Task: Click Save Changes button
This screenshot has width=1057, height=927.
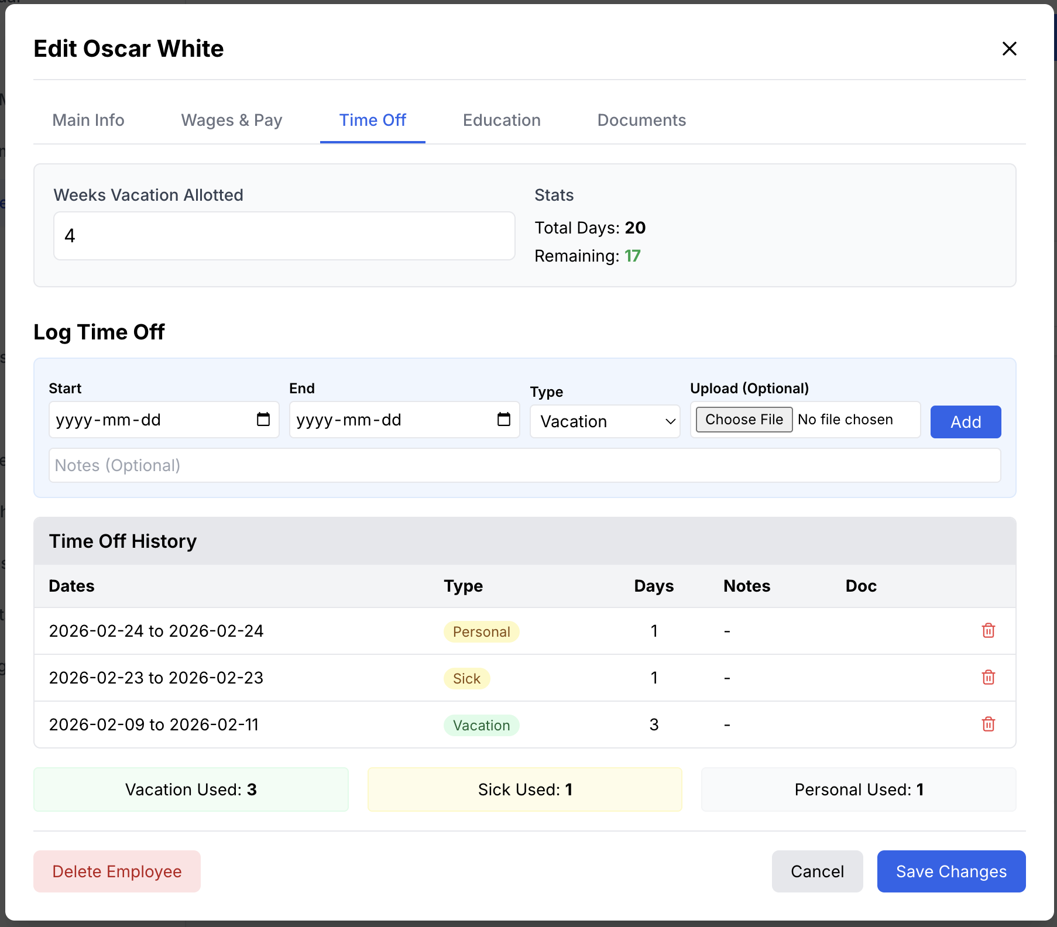Action: (951, 871)
